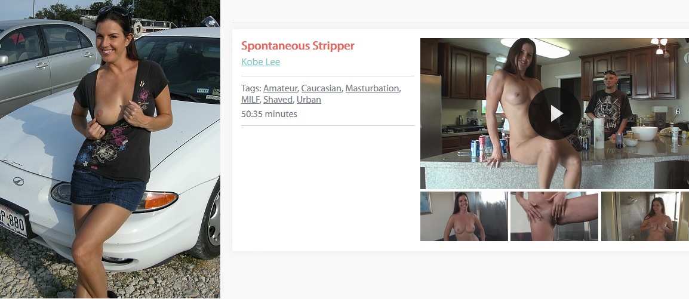
Task: Choose the Urban tag
Action: [x=309, y=100]
